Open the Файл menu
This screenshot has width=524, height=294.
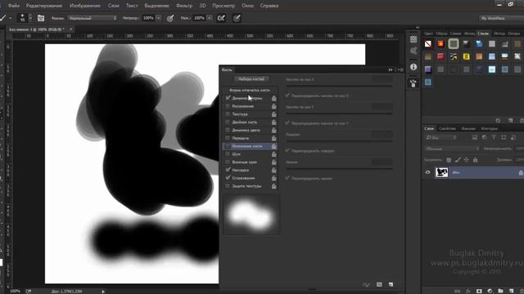pos(13,6)
